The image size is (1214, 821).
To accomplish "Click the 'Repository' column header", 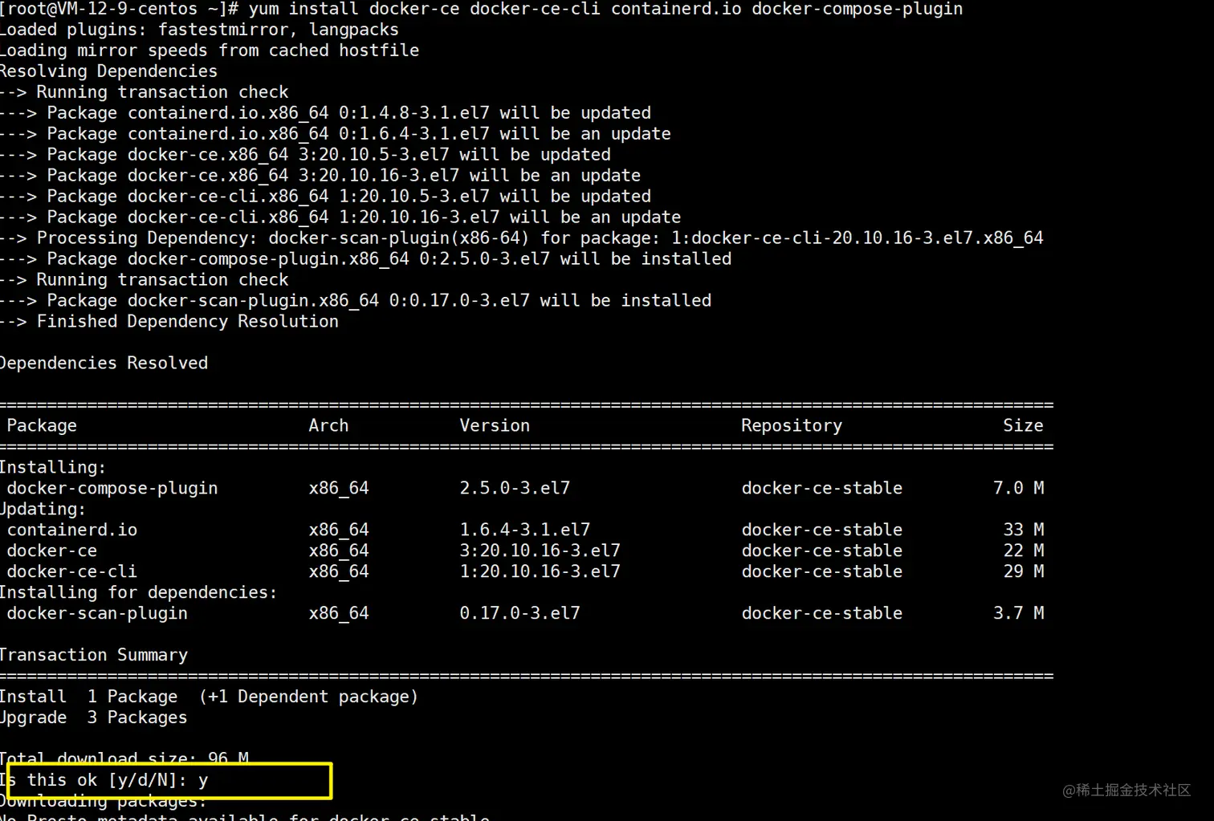I will coord(792,426).
